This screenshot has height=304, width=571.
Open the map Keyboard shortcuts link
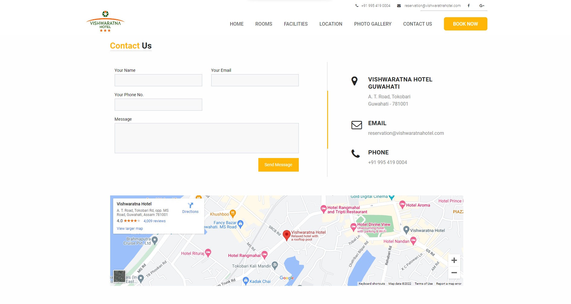click(x=372, y=284)
